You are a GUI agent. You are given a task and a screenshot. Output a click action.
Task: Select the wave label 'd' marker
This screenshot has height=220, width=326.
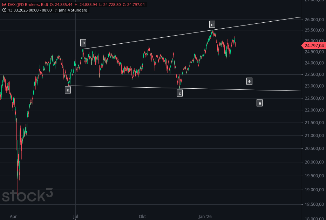[x=212, y=24]
